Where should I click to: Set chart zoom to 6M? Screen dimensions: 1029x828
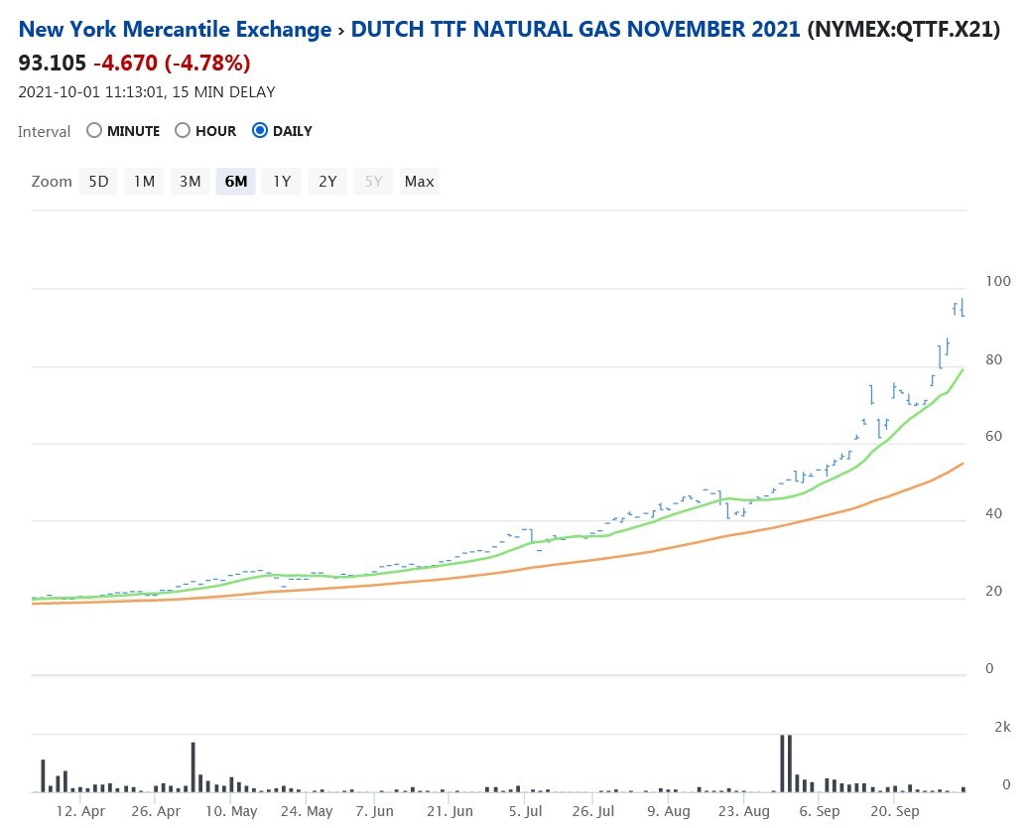point(236,182)
